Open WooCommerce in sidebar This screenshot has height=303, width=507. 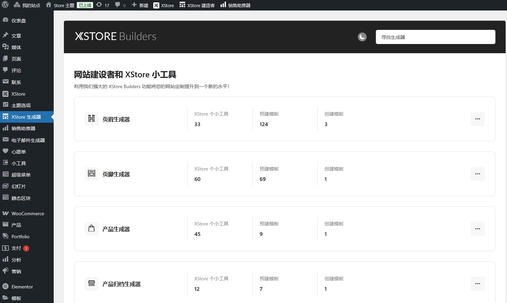click(x=27, y=214)
